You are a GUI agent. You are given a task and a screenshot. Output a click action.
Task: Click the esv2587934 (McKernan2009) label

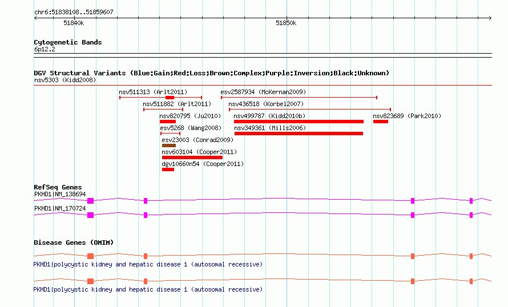pos(263,92)
